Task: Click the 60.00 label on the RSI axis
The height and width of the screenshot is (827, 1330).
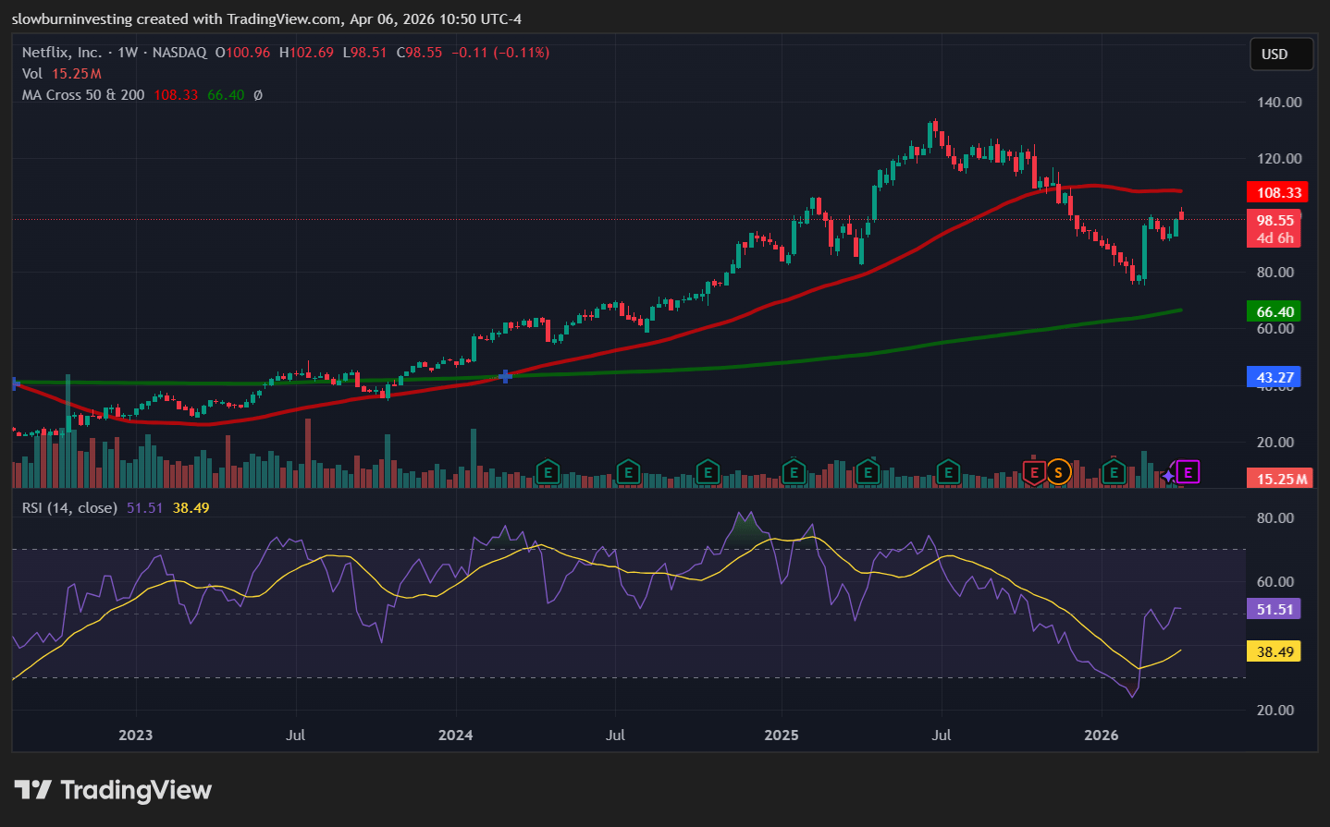Action: click(1275, 582)
